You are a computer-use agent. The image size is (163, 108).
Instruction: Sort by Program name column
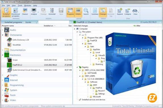8,26
